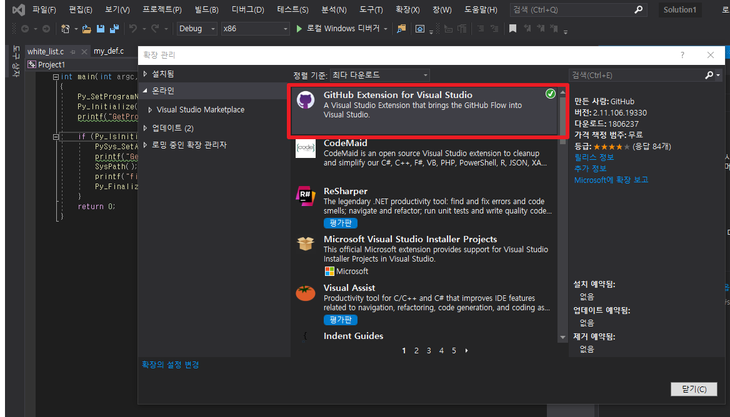
Task: Click the new project toolbar icon
Action: coord(65,29)
